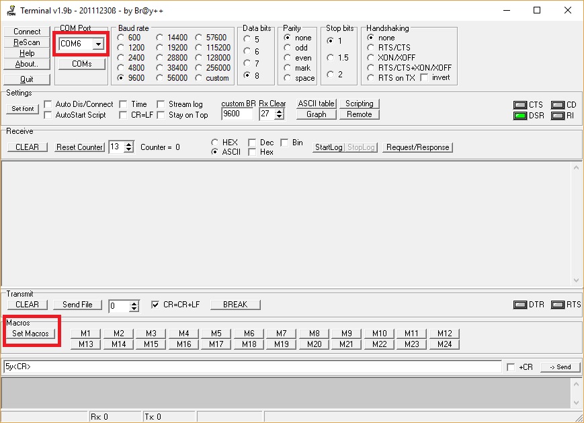
Task: Open the ASCII table
Action: tap(316, 104)
